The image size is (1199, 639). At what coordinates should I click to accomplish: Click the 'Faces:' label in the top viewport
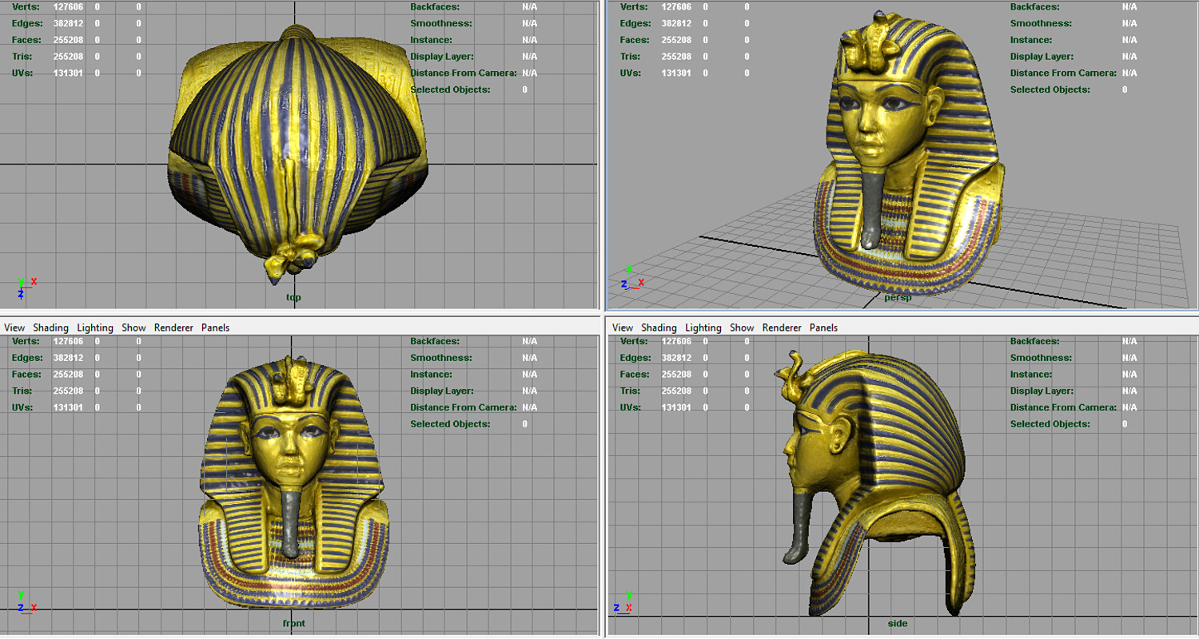click(26, 40)
